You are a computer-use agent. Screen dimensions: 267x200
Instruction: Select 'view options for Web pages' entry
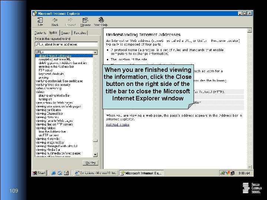(54, 103)
